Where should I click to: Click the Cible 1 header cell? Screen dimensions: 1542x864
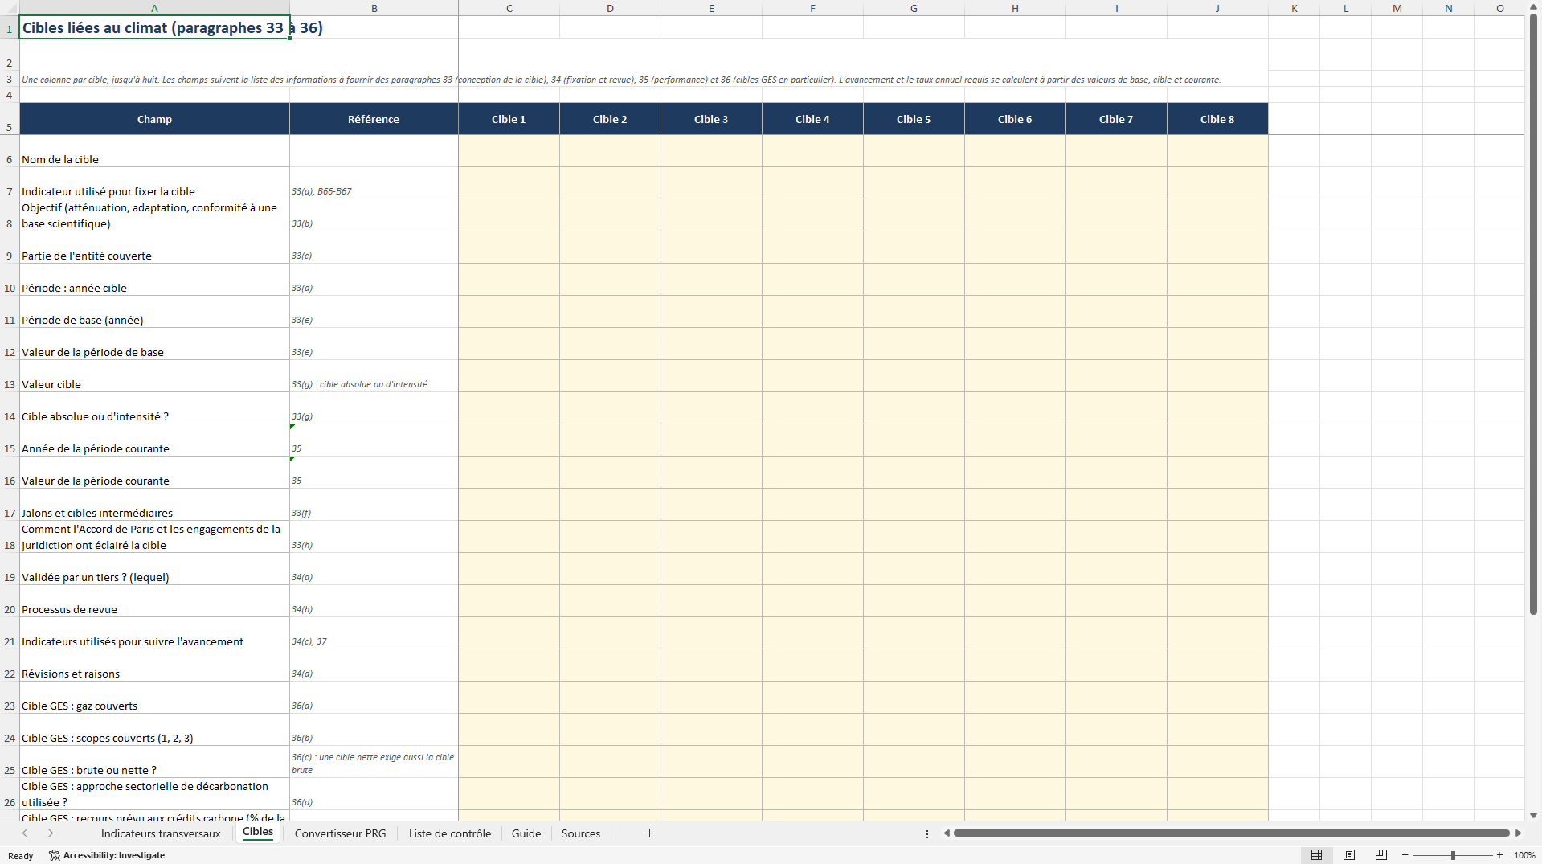[x=509, y=119]
